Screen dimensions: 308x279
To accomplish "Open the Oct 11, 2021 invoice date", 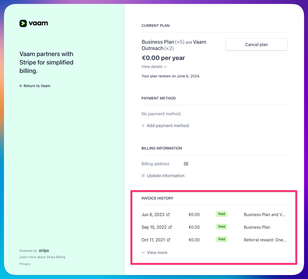I will 153,240.
